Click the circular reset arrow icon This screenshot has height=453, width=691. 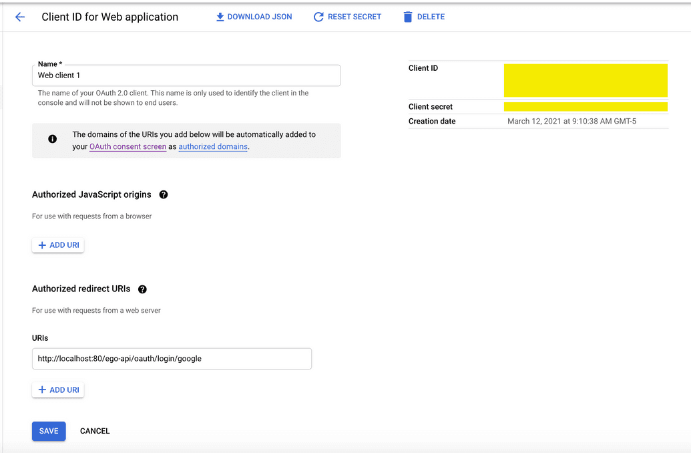[318, 17]
